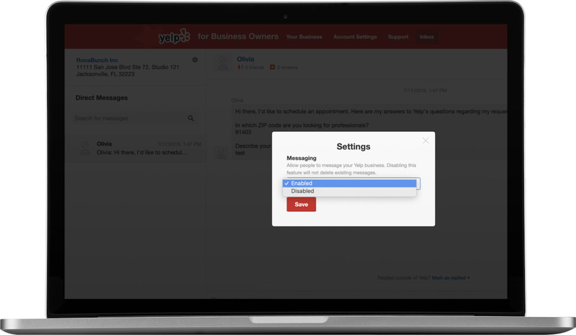
Task: Select the Enabled option in the dropdown
Action: [349, 183]
